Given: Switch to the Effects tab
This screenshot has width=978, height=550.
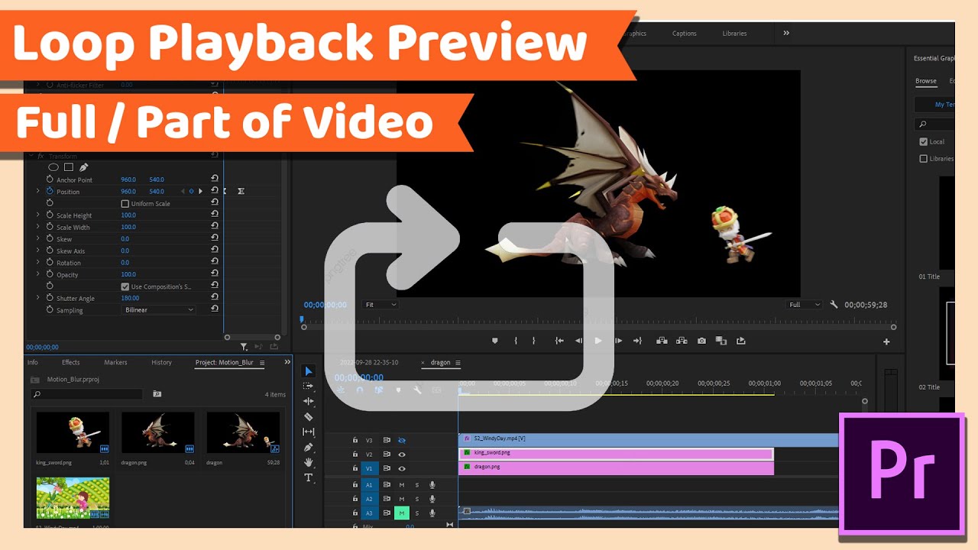Looking at the screenshot, I should [x=71, y=362].
